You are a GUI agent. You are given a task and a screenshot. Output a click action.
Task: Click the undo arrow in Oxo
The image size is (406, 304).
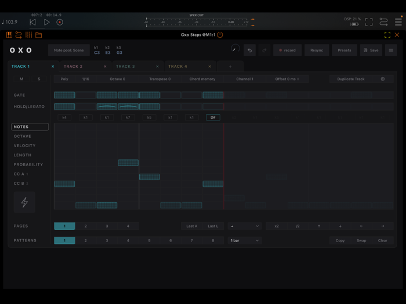(249, 50)
